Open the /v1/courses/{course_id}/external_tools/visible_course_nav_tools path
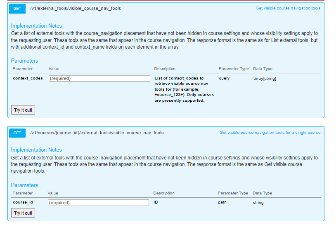 pyautogui.click(x=97, y=133)
